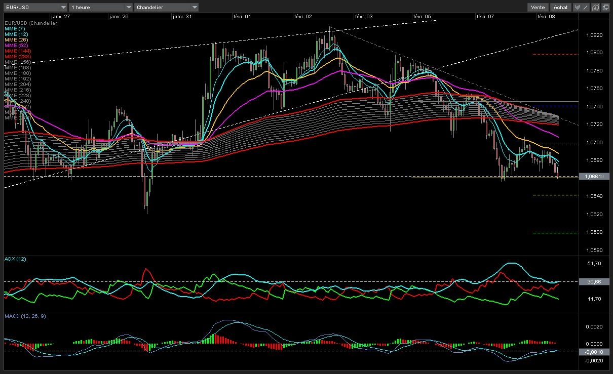Click the MACD (12, 26, 9) panel label

coord(25,316)
